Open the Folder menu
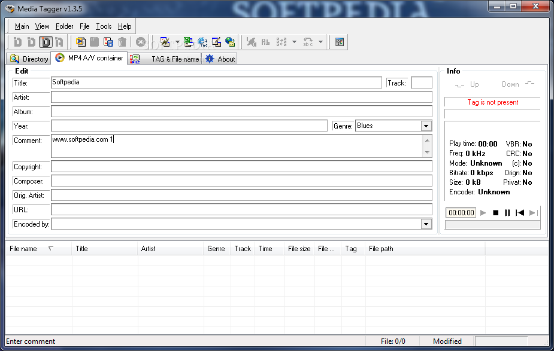The height and width of the screenshot is (351, 554). pos(64,26)
